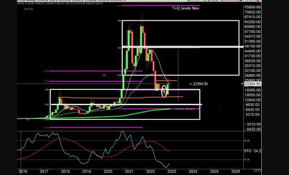The image size is (289, 175).
Task: Click the 2021 year label on time axis
Action: [x=129, y=171]
